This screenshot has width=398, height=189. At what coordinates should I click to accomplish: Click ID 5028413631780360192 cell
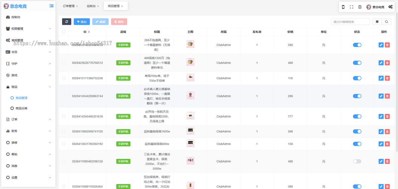tap(87, 144)
